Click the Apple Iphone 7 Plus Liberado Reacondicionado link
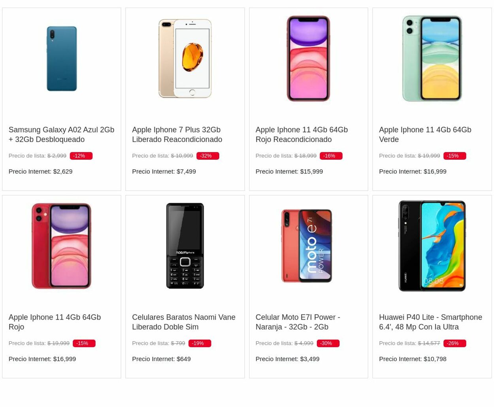The height and width of the screenshot is (407, 494). (177, 134)
